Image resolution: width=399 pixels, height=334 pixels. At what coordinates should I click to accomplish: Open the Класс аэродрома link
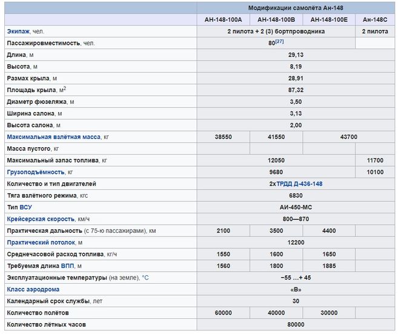tap(33, 289)
